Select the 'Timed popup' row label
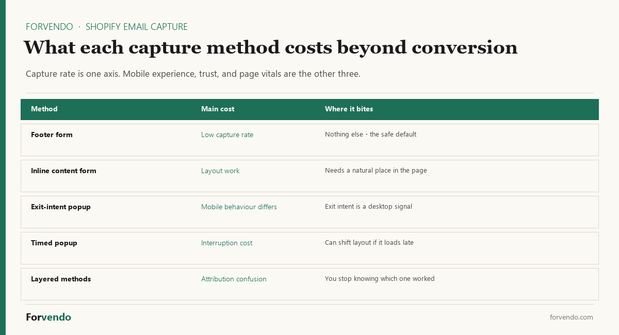Image resolution: width=619 pixels, height=335 pixels. click(x=54, y=243)
